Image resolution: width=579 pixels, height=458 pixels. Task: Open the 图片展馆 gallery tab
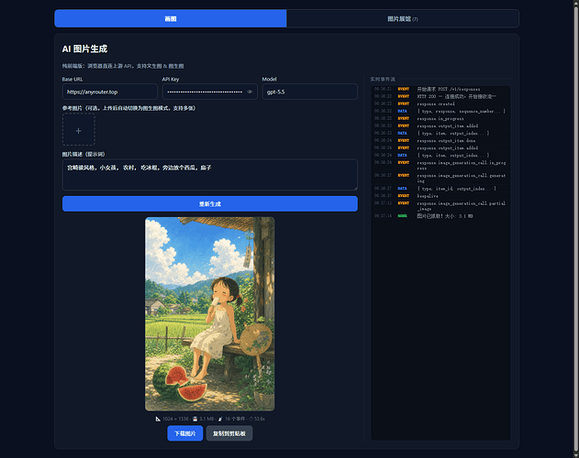tap(403, 18)
